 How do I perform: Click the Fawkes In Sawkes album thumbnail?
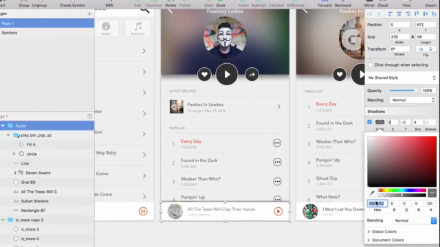[x=177, y=107]
